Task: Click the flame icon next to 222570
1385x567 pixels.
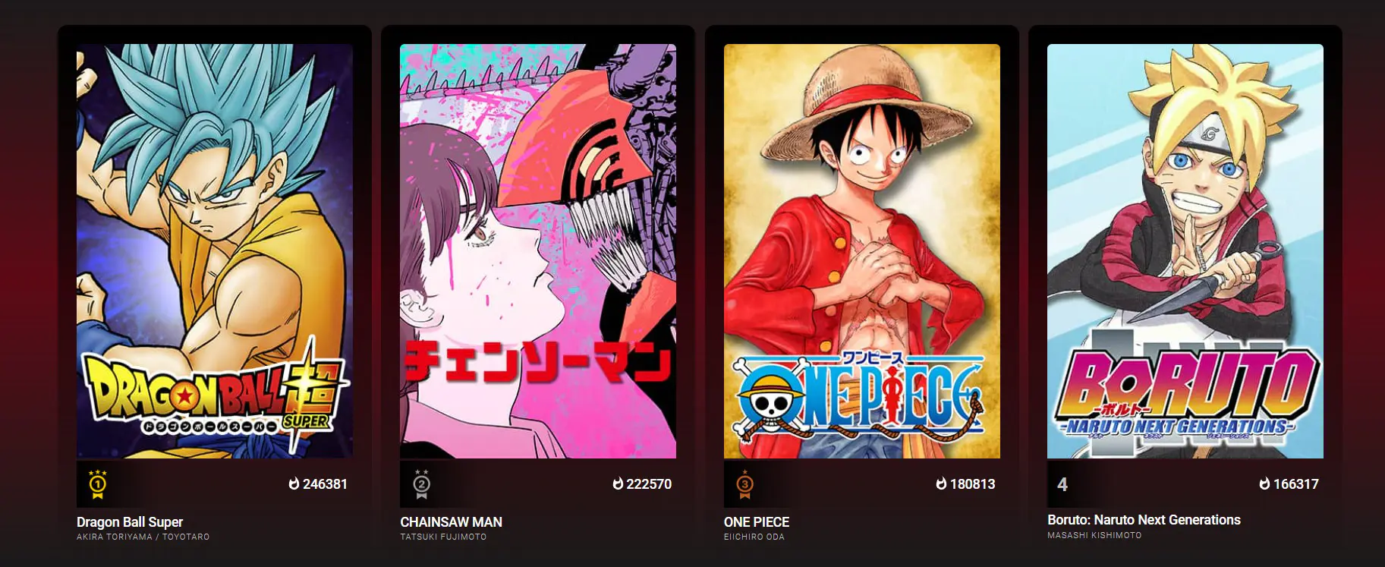Action: pyautogui.click(x=618, y=484)
